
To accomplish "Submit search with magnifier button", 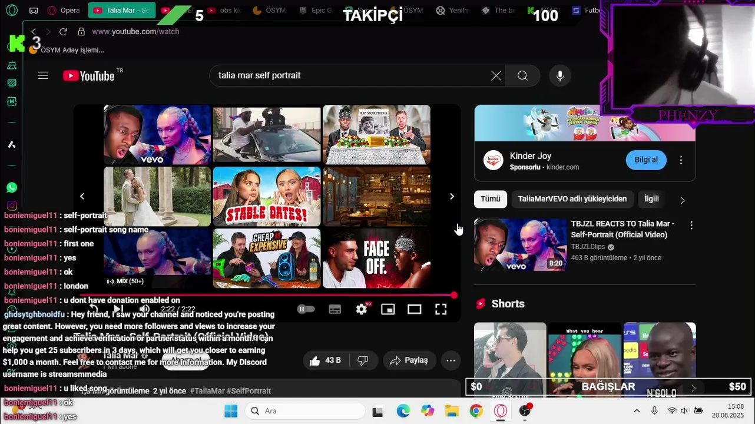I will 522,75.
